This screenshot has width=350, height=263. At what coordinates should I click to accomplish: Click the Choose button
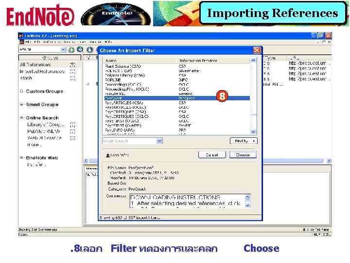tap(243, 155)
